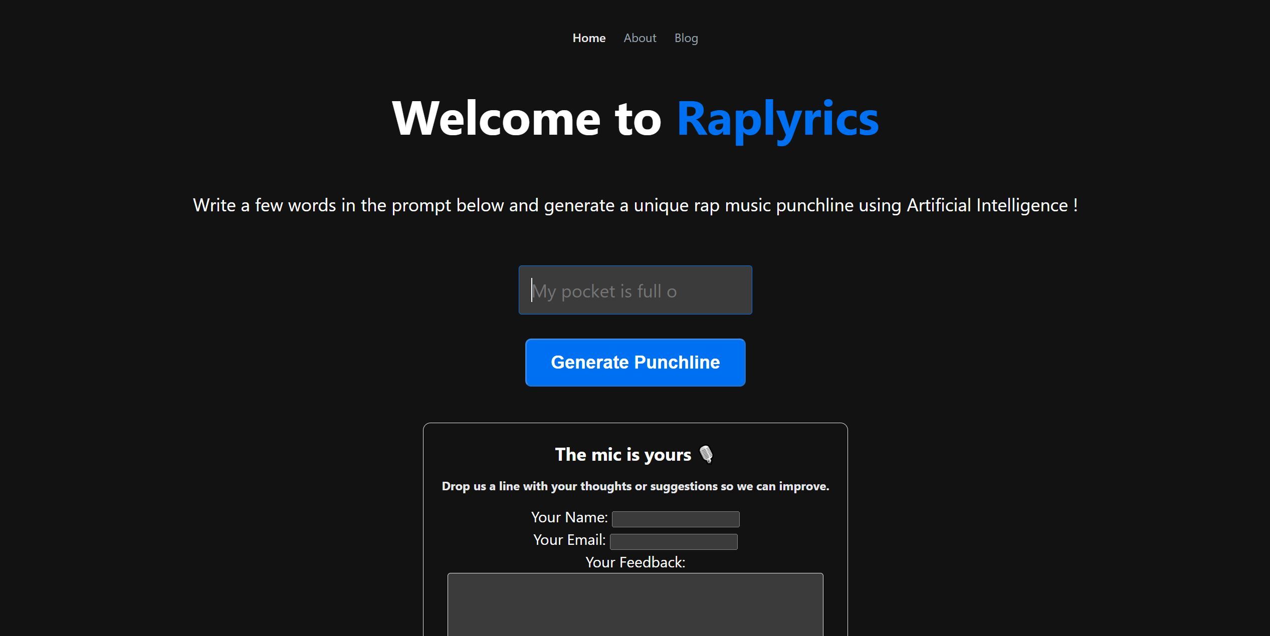The width and height of the screenshot is (1270, 636).
Task: Select the Your Email input box
Action: coord(673,541)
